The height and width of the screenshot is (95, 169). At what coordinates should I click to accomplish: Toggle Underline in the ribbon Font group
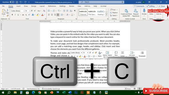pos(18,15)
